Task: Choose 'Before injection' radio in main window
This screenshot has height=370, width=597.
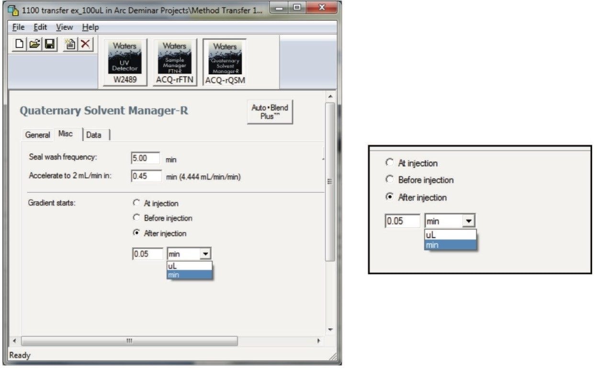Action: click(x=137, y=218)
